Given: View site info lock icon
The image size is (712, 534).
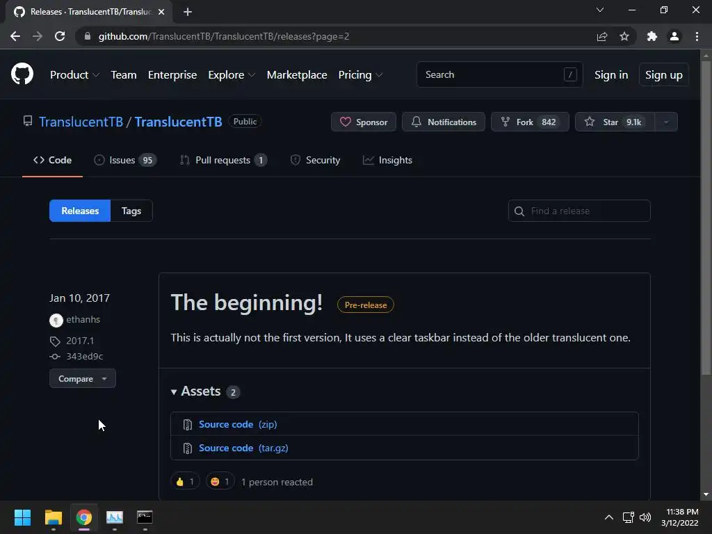Looking at the screenshot, I should (x=88, y=36).
